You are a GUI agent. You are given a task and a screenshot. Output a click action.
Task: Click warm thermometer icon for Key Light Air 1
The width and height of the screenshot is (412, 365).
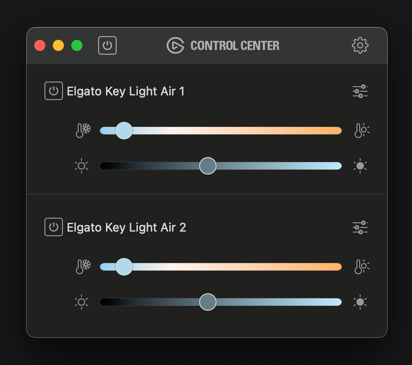(362, 131)
